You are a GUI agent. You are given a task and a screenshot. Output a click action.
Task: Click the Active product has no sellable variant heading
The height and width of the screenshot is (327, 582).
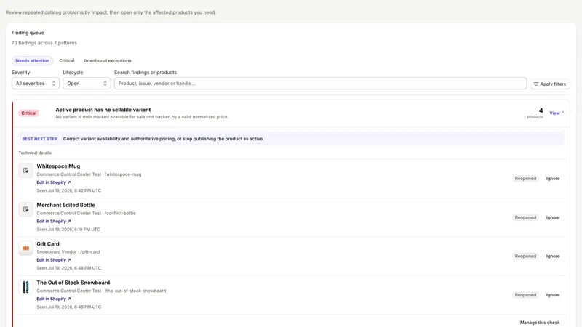point(103,110)
